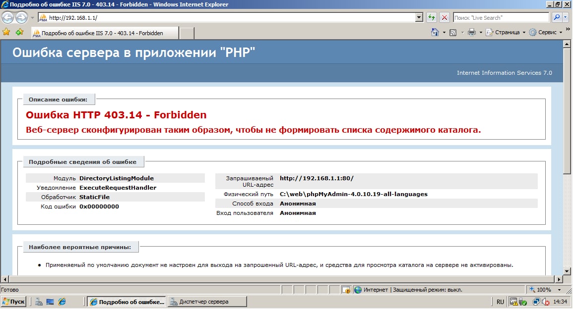Click the Live Search input box

point(501,17)
